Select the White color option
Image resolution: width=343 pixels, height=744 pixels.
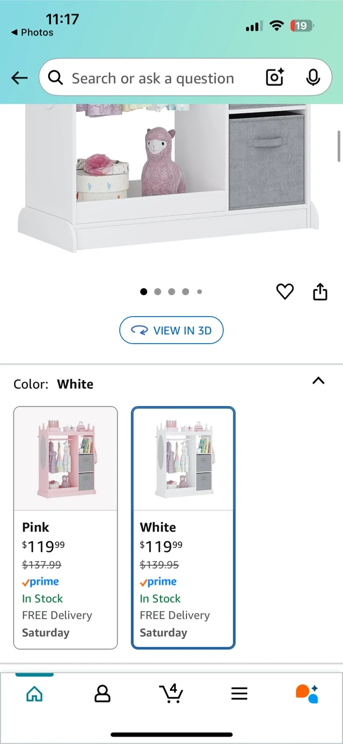pyautogui.click(x=183, y=528)
